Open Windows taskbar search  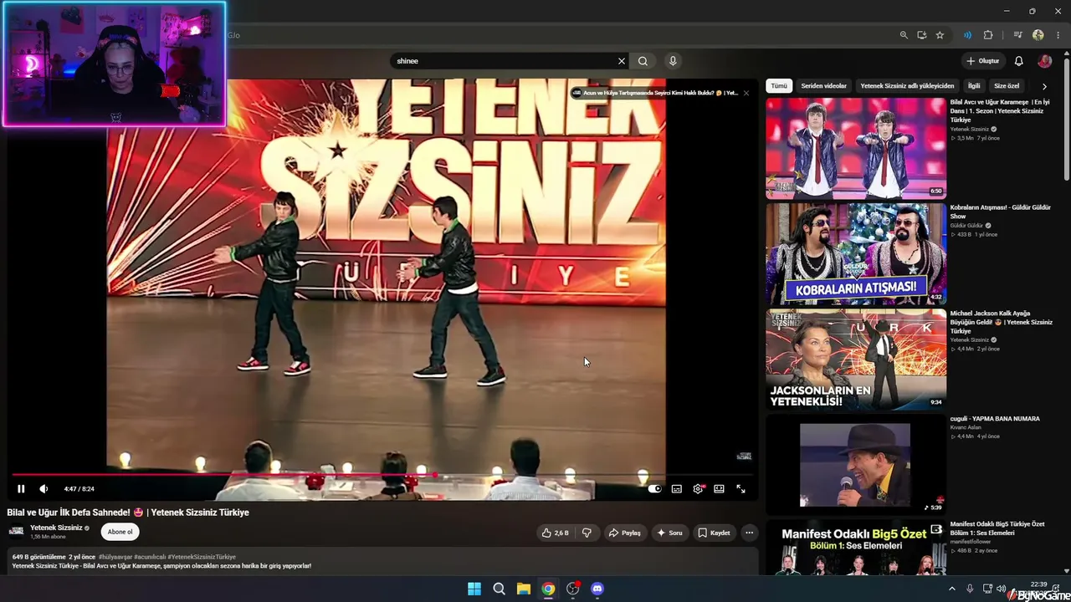499,589
